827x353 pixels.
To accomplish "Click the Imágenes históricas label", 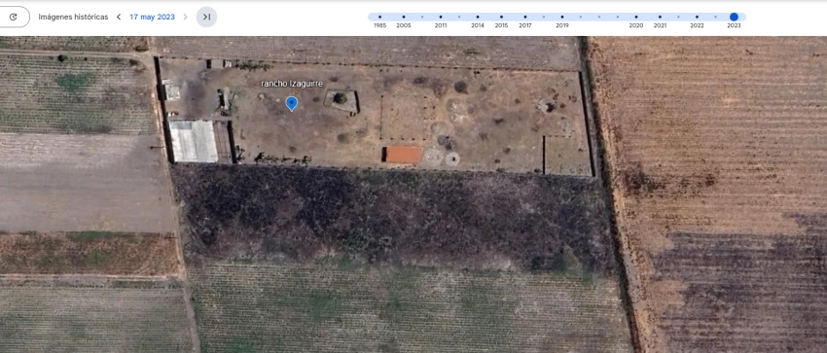I will click(73, 17).
